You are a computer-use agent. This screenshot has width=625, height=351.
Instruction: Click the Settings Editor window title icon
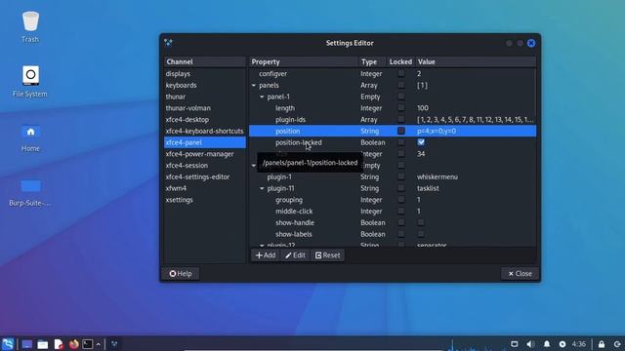[168, 43]
